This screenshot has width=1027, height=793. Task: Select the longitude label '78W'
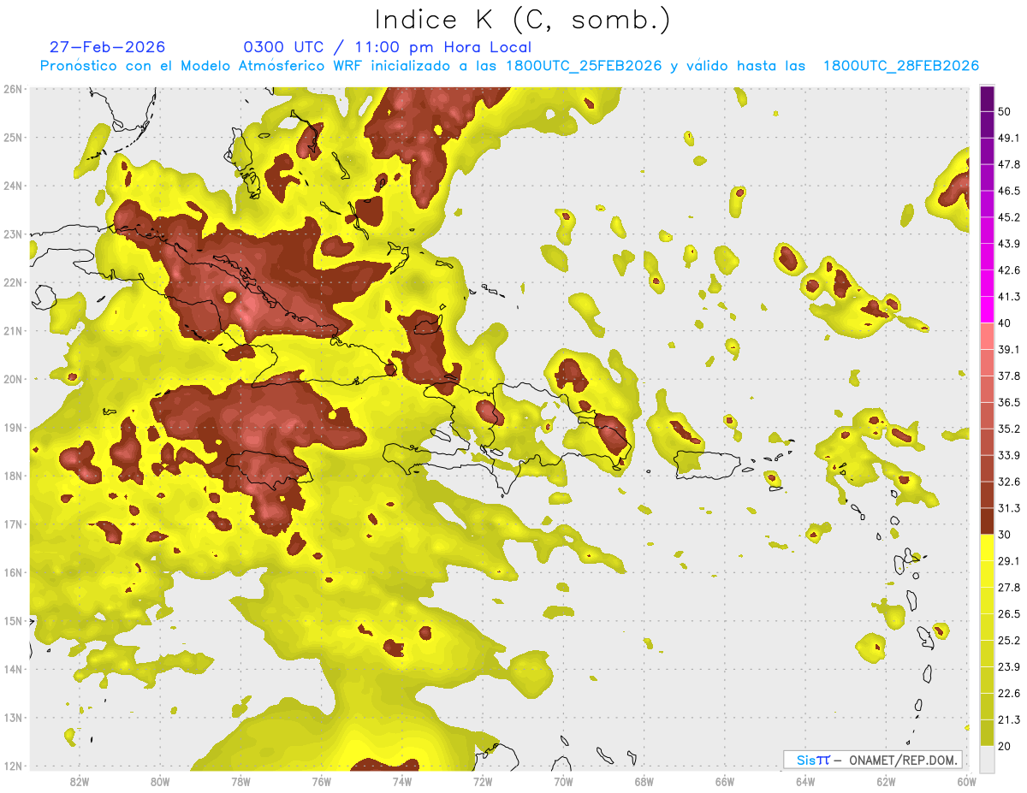pyautogui.click(x=240, y=782)
